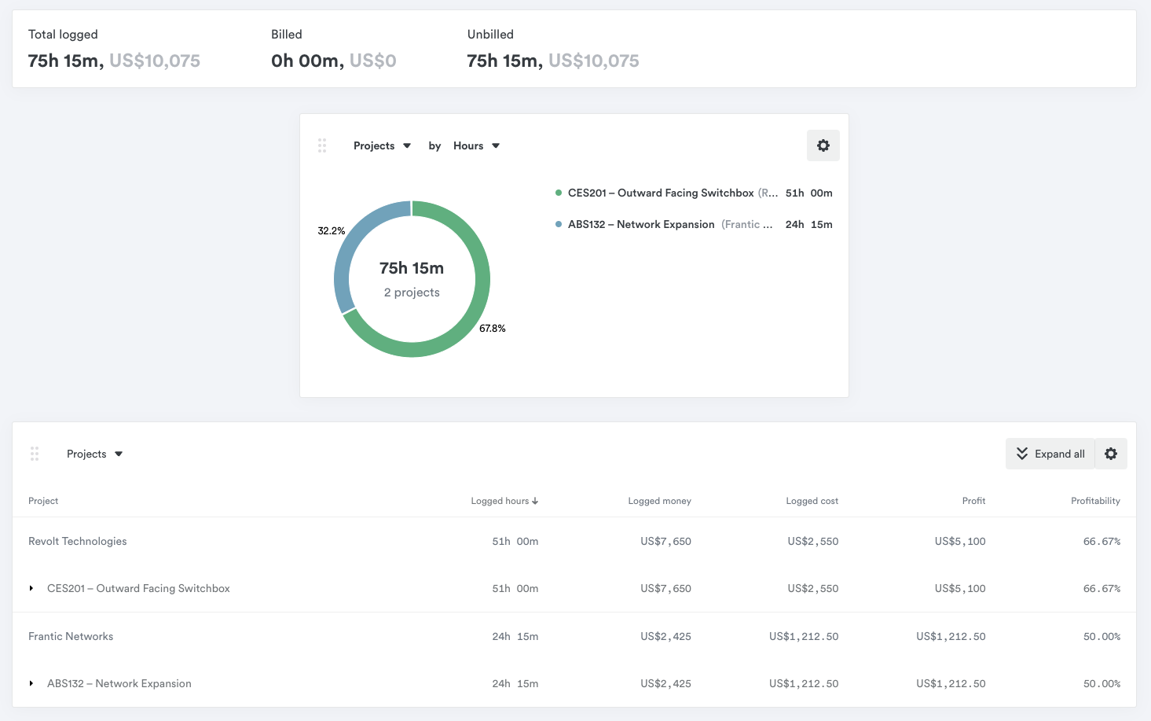Grab the chart widget drag handle
Image resolution: width=1151 pixels, height=721 pixels.
click(x=322, y=145)
